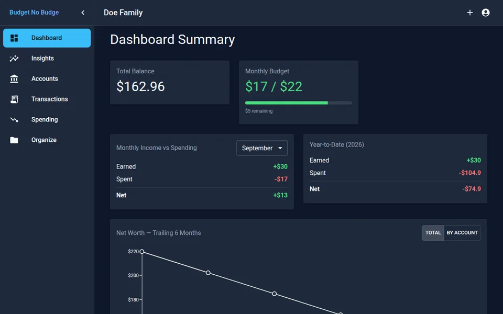Screen dimensions: 503x314
Task: Click the monthly Net +$13 value
Action: click(x=280, y=195)
